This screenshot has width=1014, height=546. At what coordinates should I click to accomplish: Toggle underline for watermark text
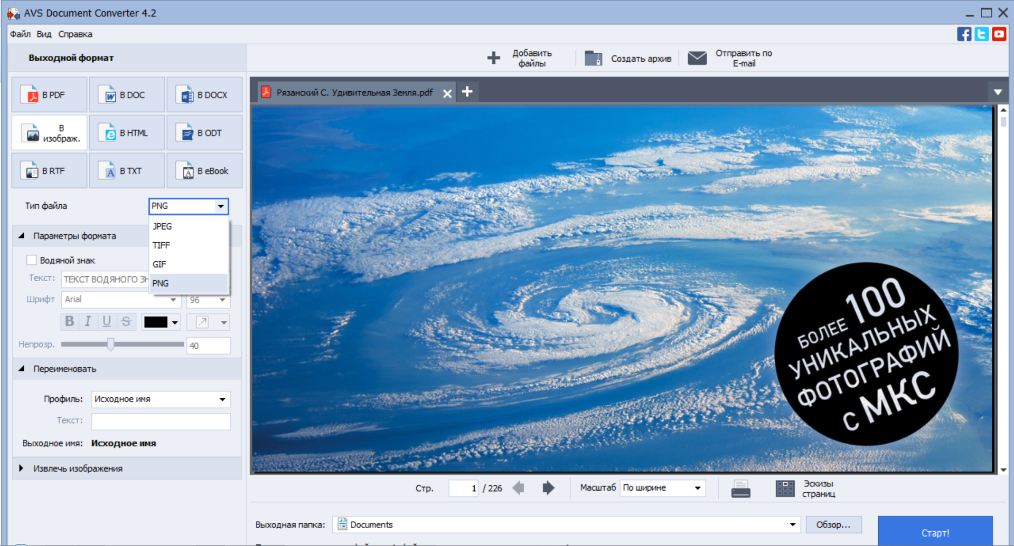107,321
